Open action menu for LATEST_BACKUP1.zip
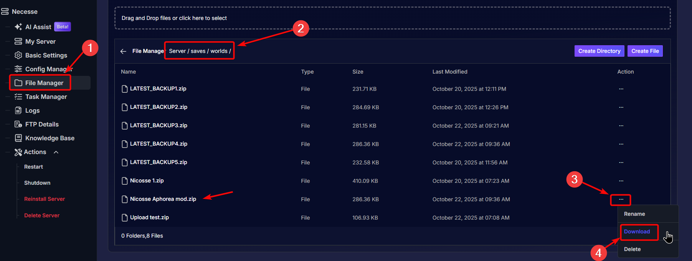Screen dimensions: 692x261 click(621, 89)
